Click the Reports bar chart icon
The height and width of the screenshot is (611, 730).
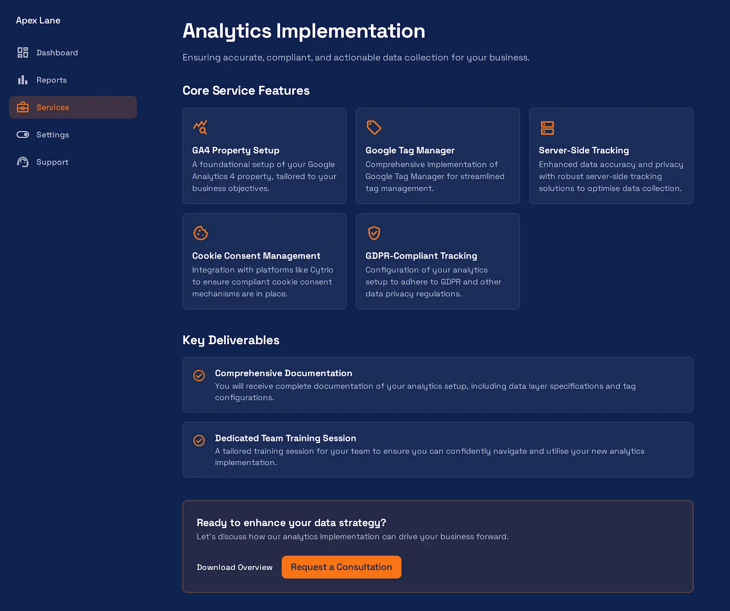[x=23, y=80]
